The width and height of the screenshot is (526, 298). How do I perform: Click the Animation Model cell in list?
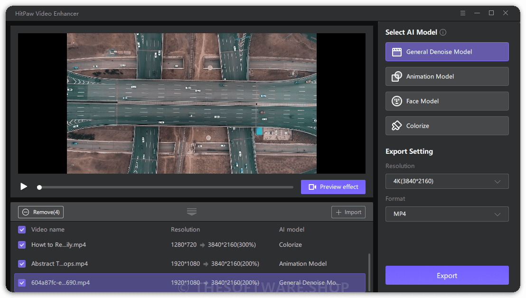[x=302, y=264]
